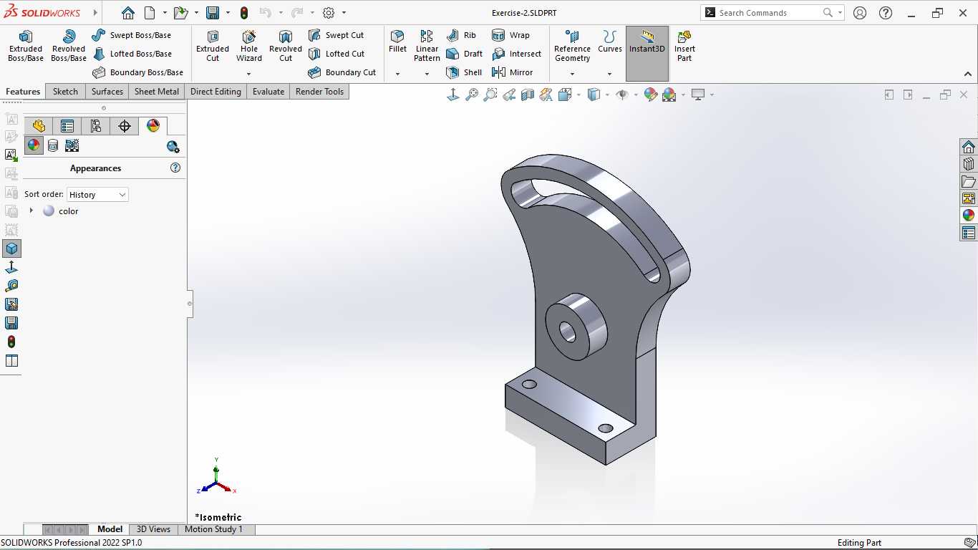Open DimXpertManager tab
This screenshot has height=550, width=978.
(x=125, y=126)
